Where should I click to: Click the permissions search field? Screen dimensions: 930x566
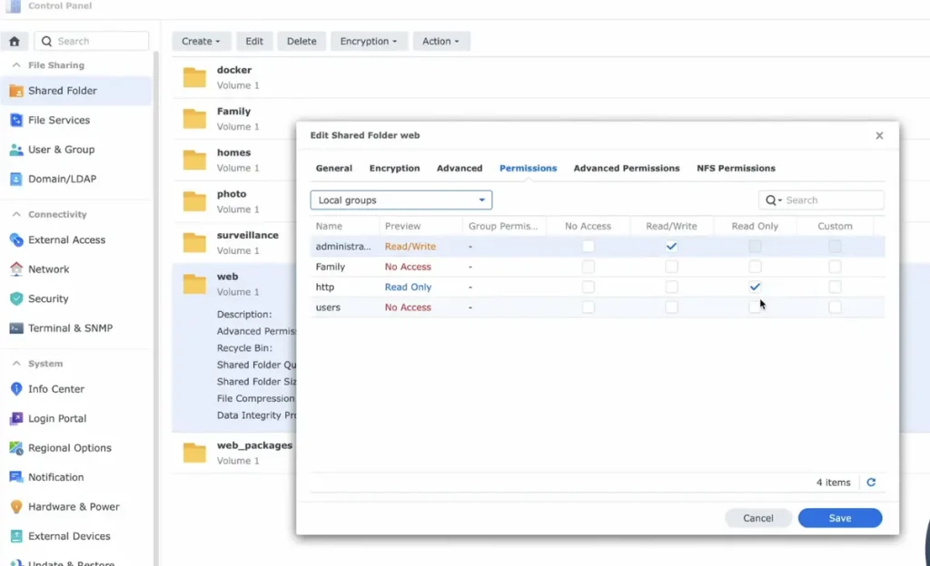point(831,200)
